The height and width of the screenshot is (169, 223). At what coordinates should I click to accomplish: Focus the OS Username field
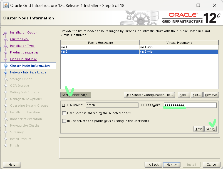pos(112,105)
